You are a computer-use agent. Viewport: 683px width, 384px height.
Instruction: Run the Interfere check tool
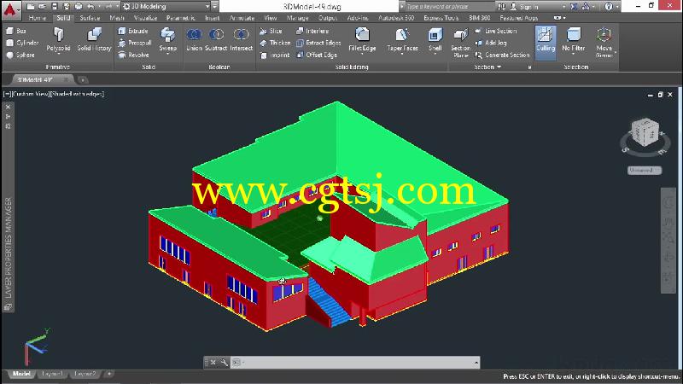(312, 31)
